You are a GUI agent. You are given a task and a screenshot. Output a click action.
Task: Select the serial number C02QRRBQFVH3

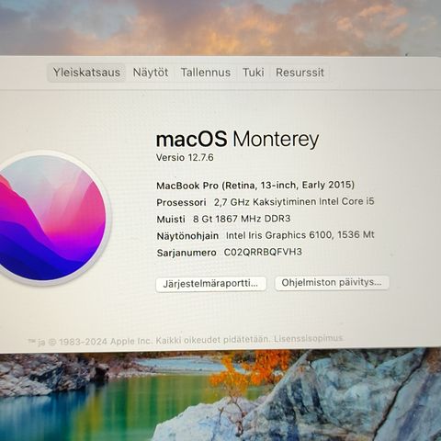pos(263,252)
